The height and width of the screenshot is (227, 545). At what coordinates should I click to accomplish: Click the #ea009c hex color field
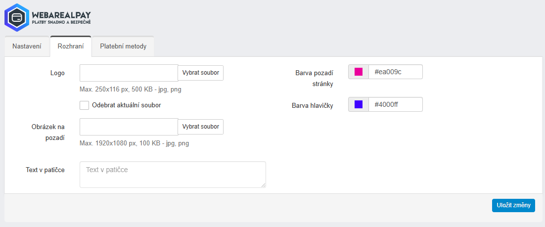tap(396, 72)
